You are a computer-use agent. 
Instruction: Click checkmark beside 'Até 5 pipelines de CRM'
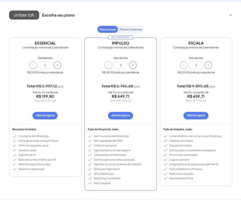(x=90, y=141)
